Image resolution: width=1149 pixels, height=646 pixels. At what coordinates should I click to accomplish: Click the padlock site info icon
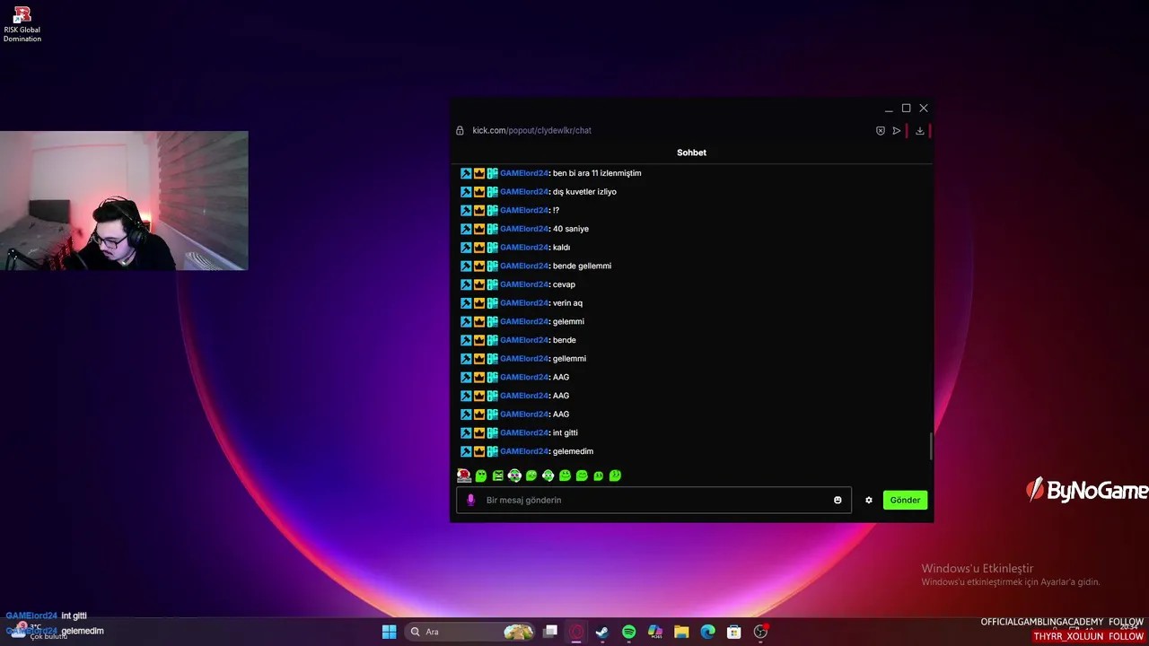click(460, 130)
